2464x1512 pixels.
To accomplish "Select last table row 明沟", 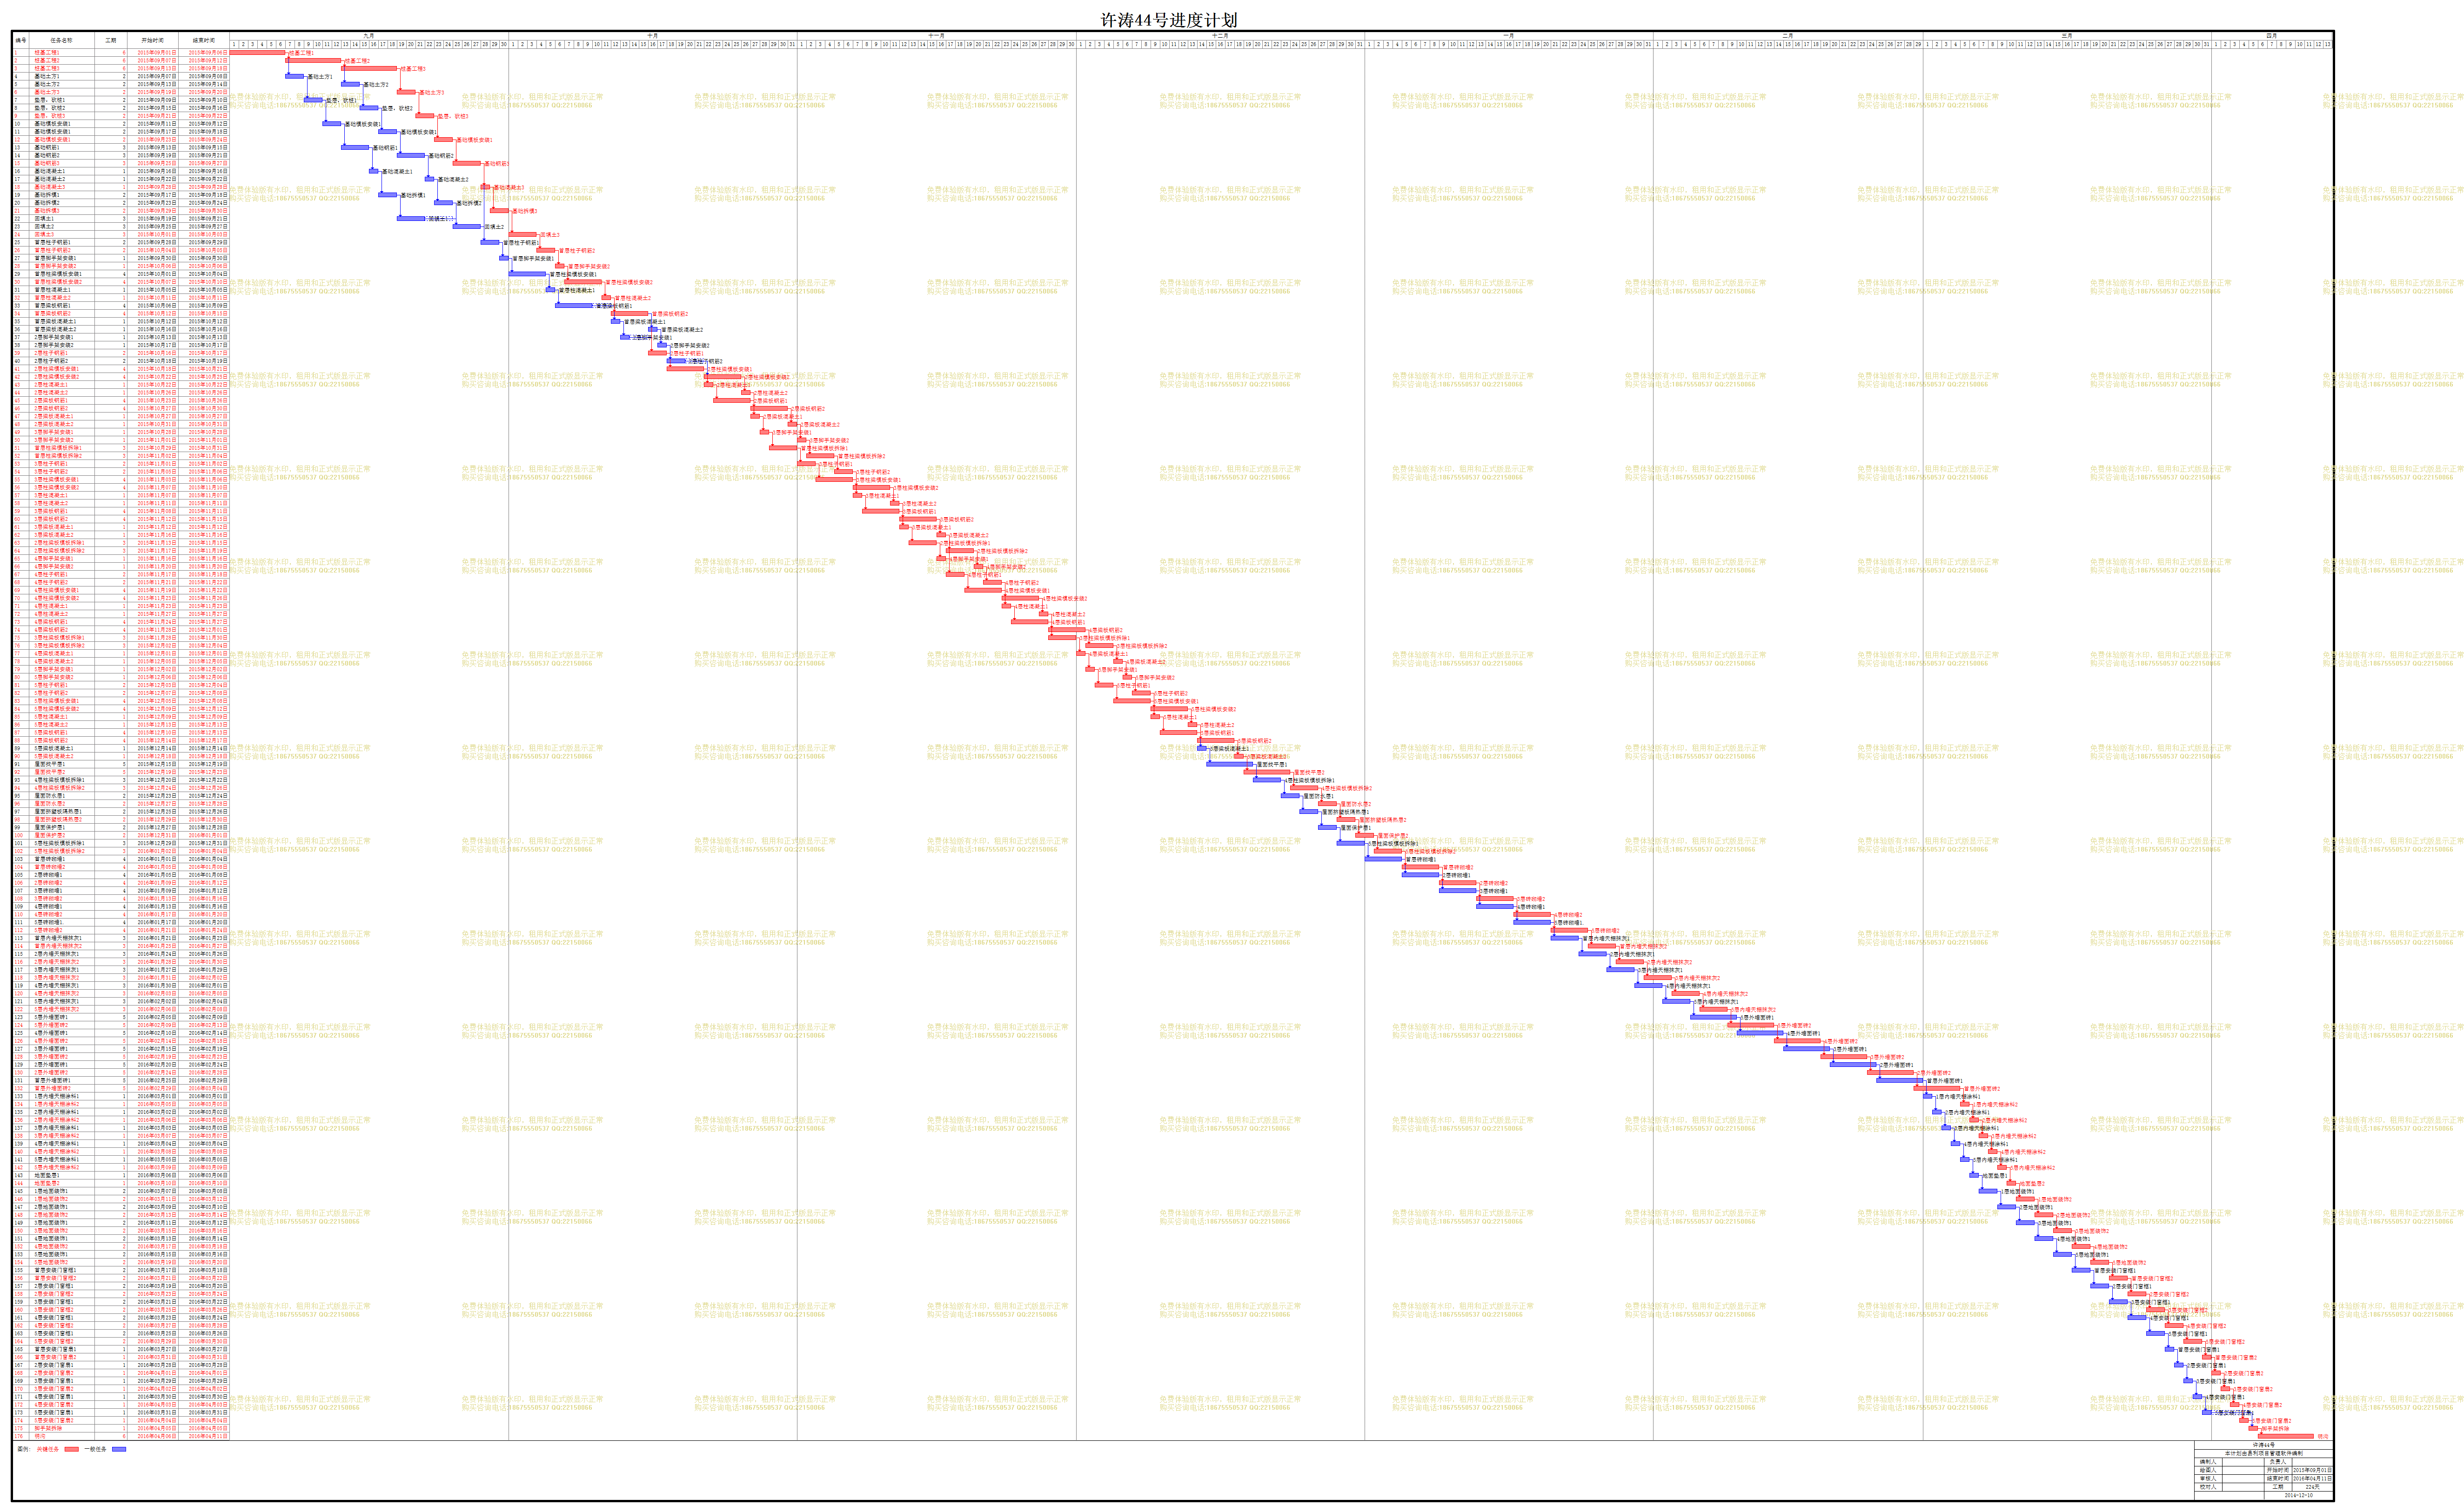I will pos(121,1436).
